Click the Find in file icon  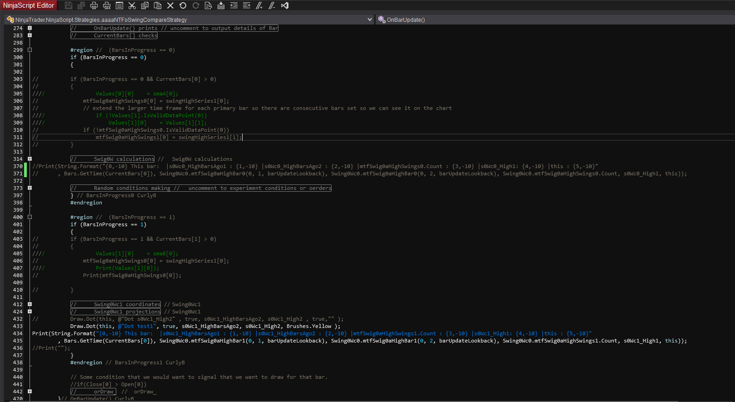209,5
